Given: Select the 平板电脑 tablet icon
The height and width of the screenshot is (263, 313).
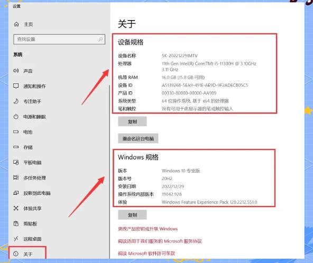Looking at the screenshot, I should point(16,162).
